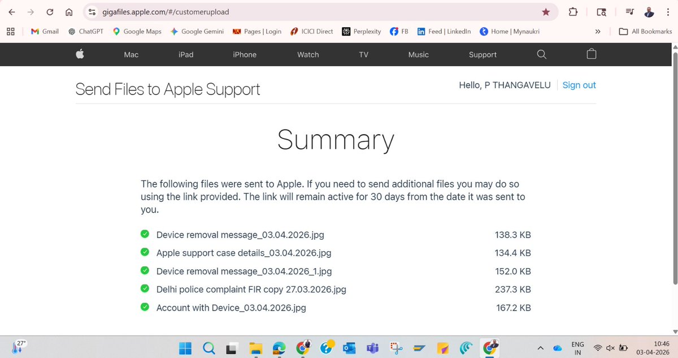Open Microsoft Edge from the taskbar
The width and height of the screenshot is (678, 358).
click(x=279, y=347)
